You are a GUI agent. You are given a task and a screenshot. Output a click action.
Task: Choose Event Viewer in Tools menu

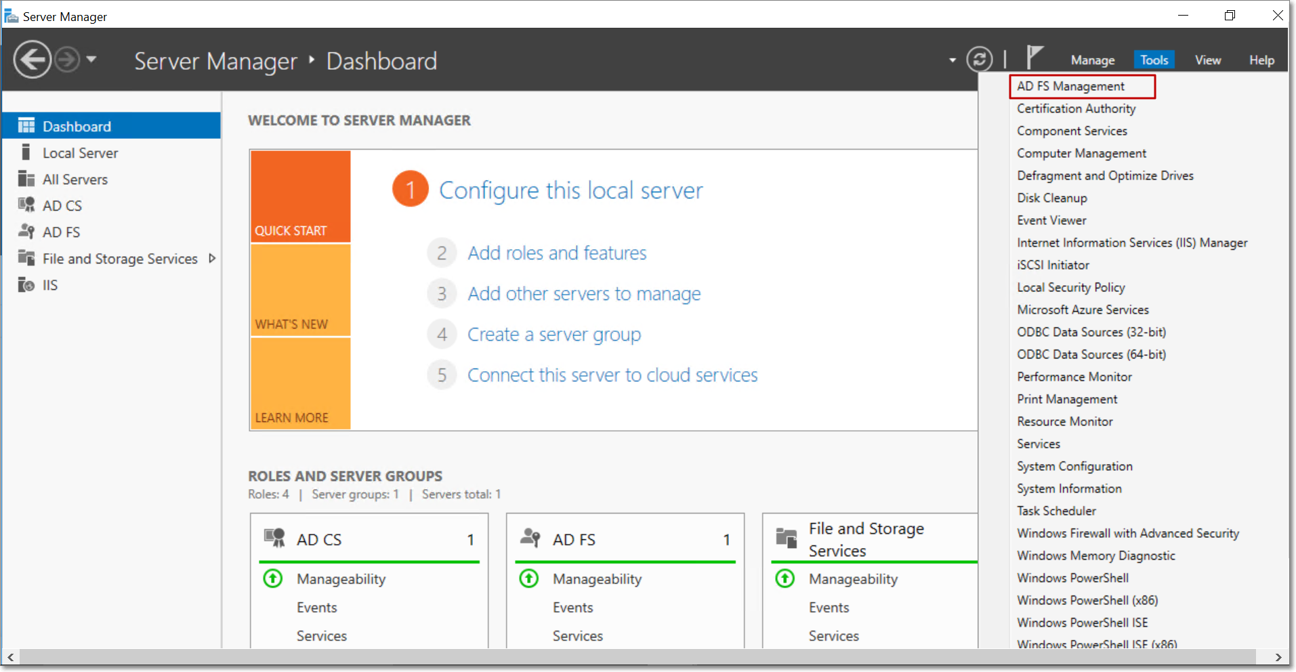tap(1051, 220)
